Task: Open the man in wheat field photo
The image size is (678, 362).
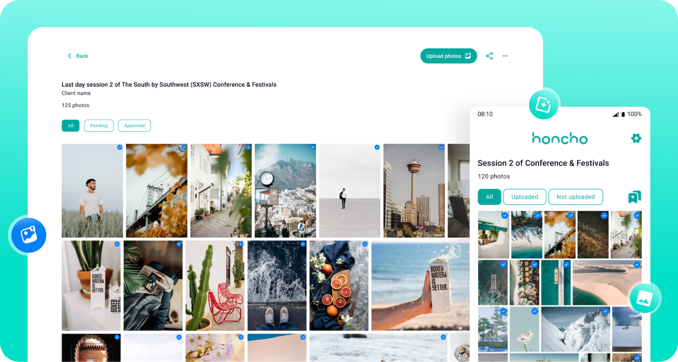Action: point(92,191)
